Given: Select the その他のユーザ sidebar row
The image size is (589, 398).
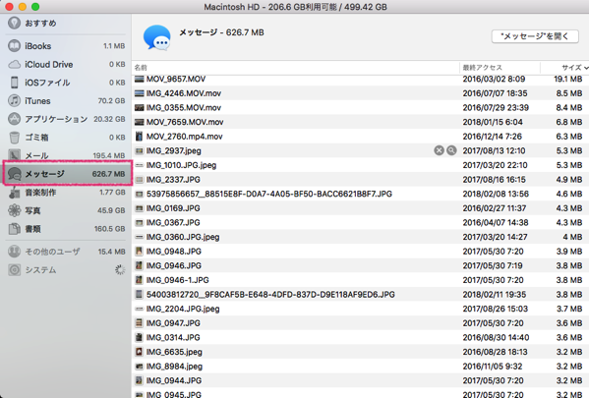Looking at the screenshot, I should 66,252.
